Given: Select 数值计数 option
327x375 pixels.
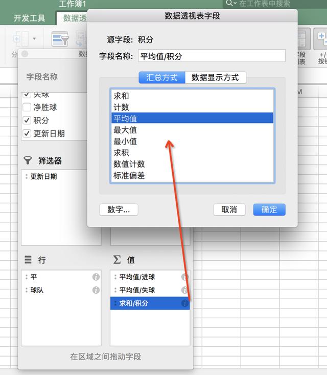Looking at the screenshot, I should click(x=192, y=164).
